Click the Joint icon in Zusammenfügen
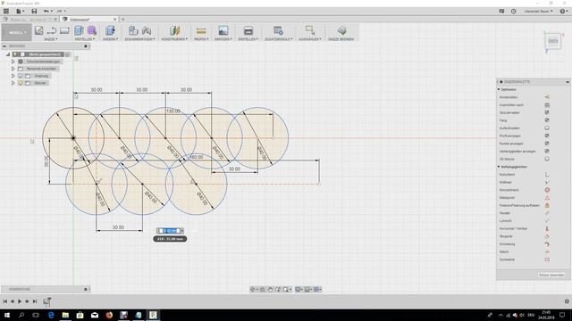Image resolution: width=572 pixels, height=321 pixels. point(147,30)
